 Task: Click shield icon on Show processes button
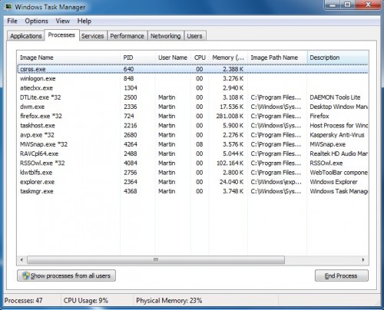25,275
